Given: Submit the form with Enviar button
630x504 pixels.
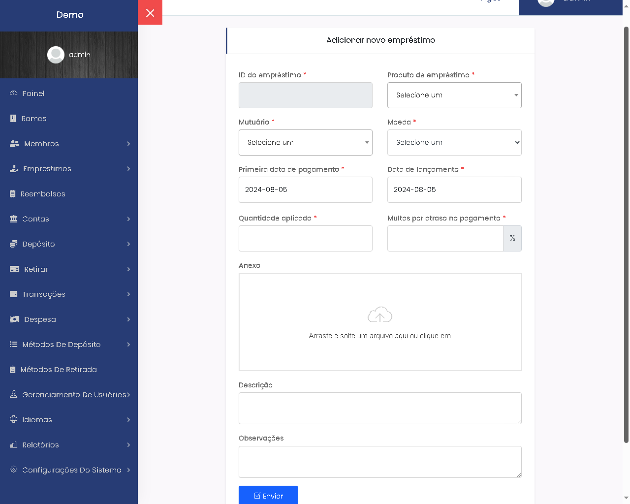Looking at the screenshot, I should click(x=268, y=495).
